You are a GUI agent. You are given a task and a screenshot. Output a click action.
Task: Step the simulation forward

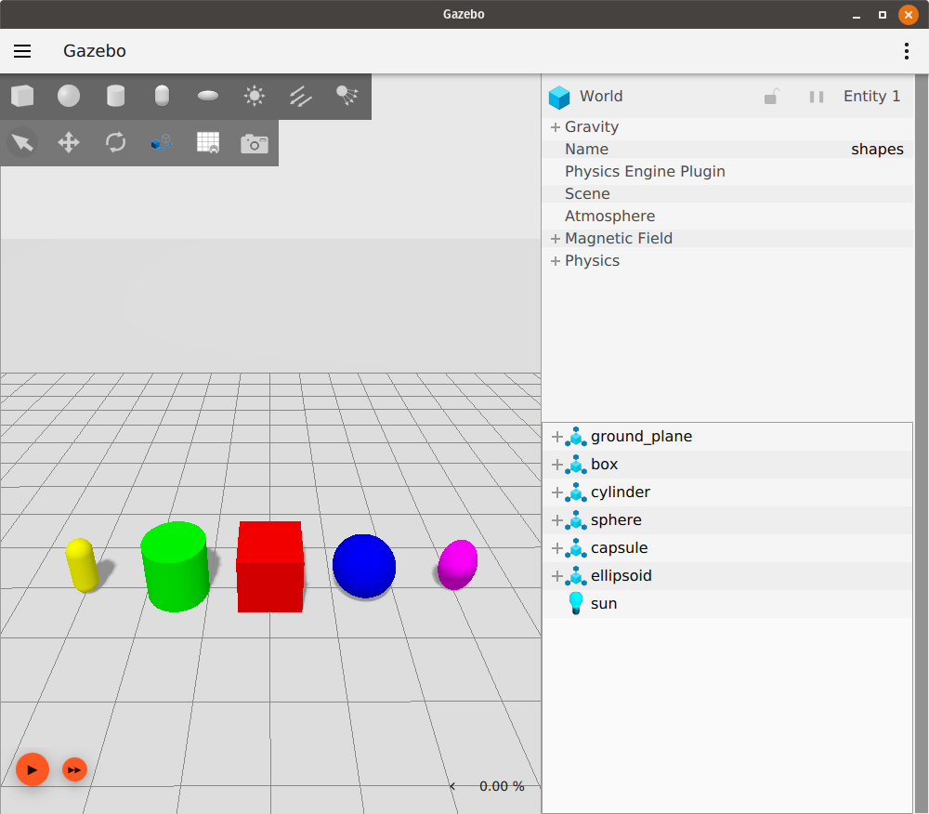(x=74, y=769)
